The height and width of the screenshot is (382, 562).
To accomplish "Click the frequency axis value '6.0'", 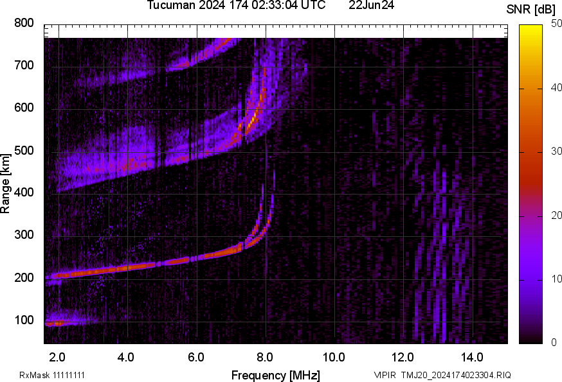I will 195,357.
